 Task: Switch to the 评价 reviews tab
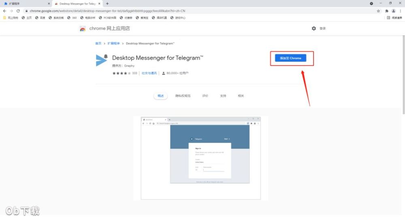tap(205, 96)
